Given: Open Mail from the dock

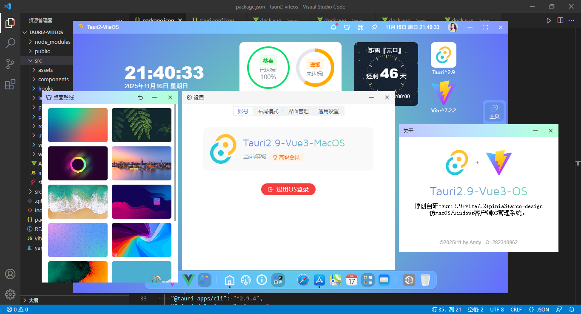Looking at the screenshot, I should tap(384, 280).
